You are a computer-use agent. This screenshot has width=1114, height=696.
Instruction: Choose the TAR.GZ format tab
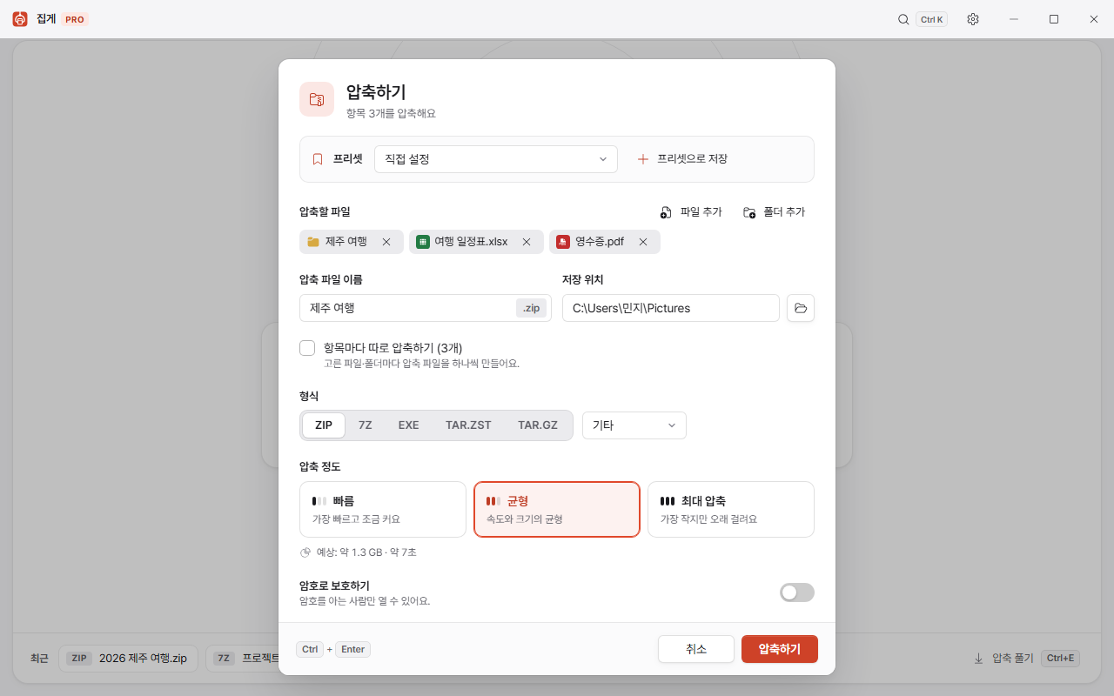click(538, 425)
